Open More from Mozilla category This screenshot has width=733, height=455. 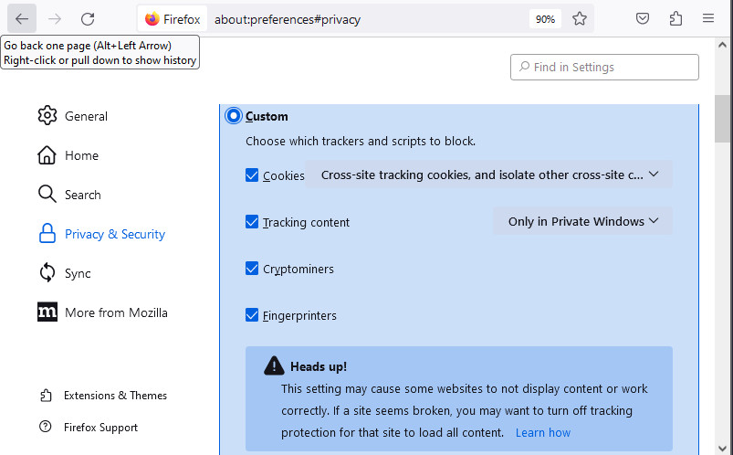(x=117, y=312)
